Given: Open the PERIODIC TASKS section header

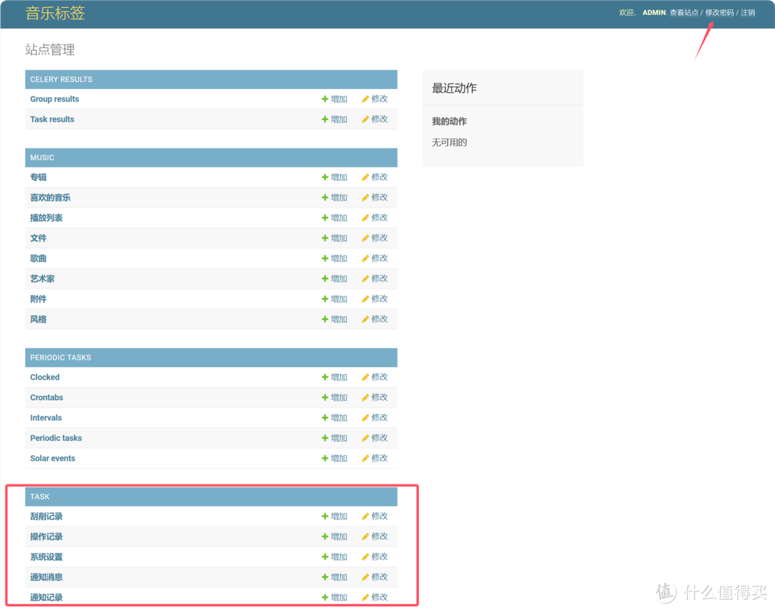Looking at the screenshot, I should pos(60,358).
